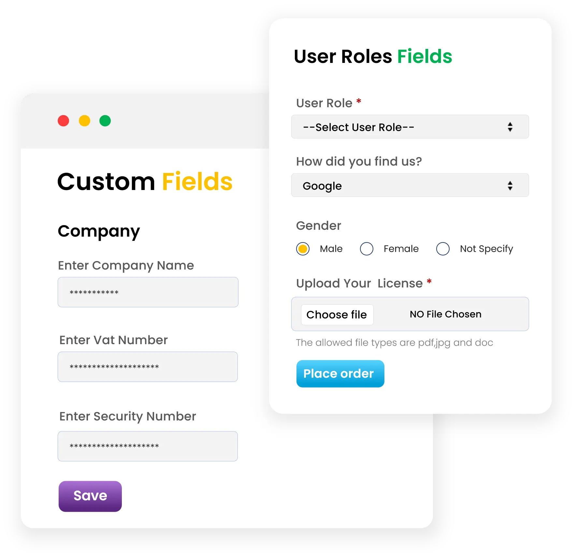Screen dimensions: 575x557
Task: Select the Male gender option
Action: point(303,249)
